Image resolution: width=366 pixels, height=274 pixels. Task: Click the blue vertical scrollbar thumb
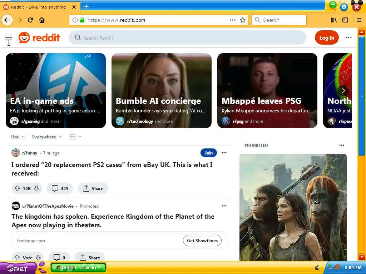(x=362, y=96)
